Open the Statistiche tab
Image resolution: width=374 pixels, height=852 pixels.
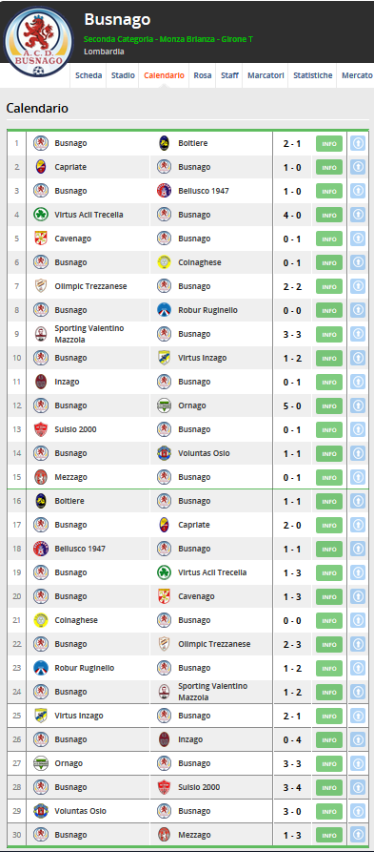[313, 75]
